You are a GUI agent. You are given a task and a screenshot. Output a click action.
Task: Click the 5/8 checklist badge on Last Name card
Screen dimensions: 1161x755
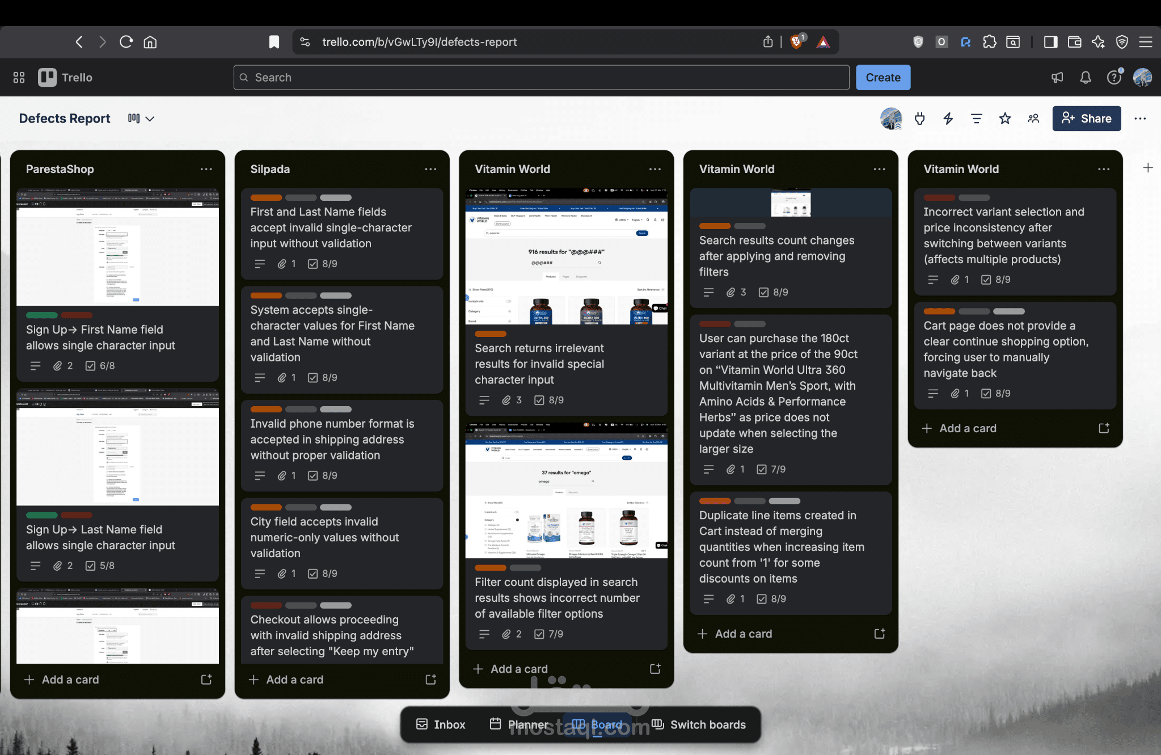coord(100,566)
